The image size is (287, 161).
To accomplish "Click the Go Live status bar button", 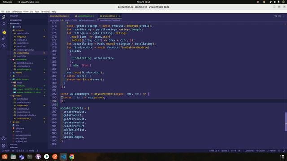I will pos(261,151).
